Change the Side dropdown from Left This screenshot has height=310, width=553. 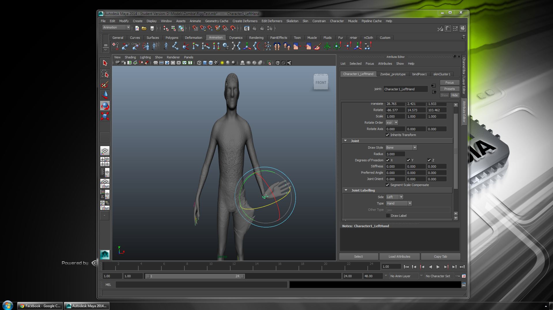[x=394, y=197]
